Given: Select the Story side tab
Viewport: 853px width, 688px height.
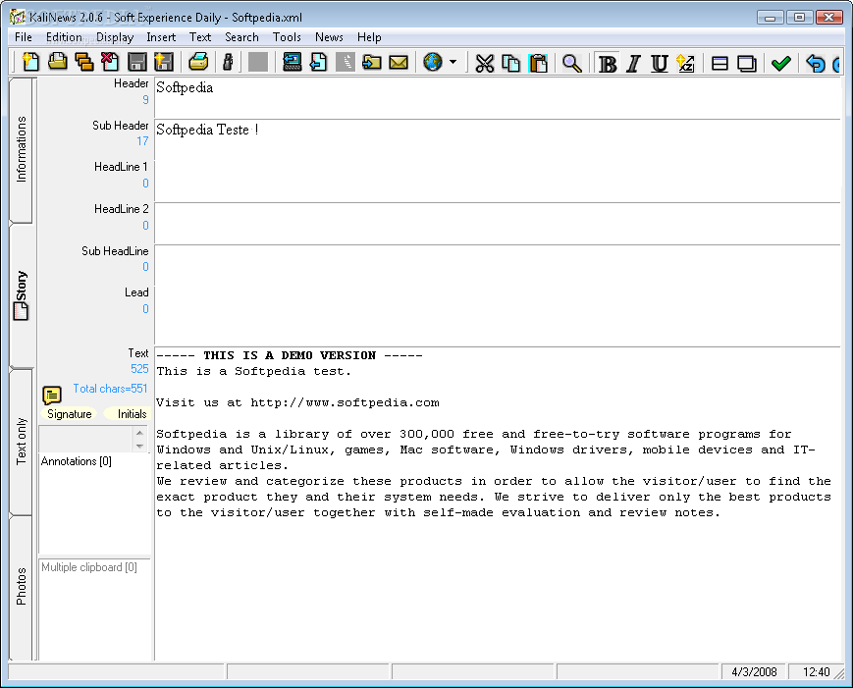Looking at the screenshot, I should click(x=22, y=295).
